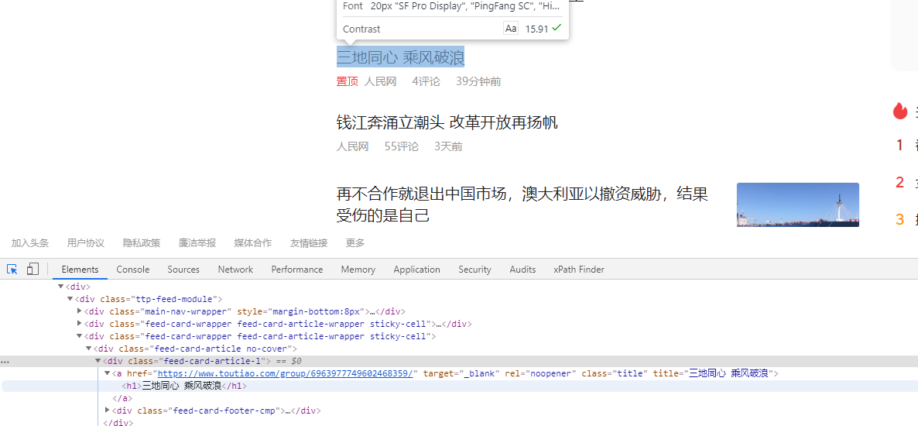Image resolution: width=918 pixels, height=426 pixels.
Task: Open the Memory tab
Action: (x=358, y=270)
